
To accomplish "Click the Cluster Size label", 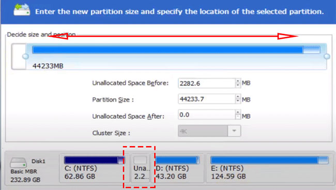I will (x=111, y=133).
